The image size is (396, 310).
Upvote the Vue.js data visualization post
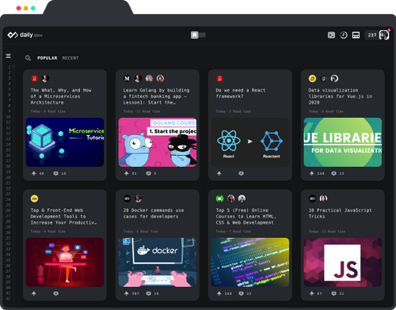point(312,173)
